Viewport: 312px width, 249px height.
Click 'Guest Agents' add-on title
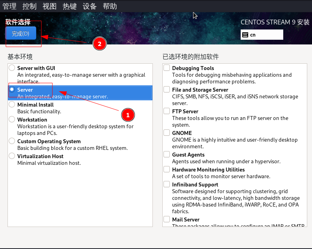pos(188,155)
